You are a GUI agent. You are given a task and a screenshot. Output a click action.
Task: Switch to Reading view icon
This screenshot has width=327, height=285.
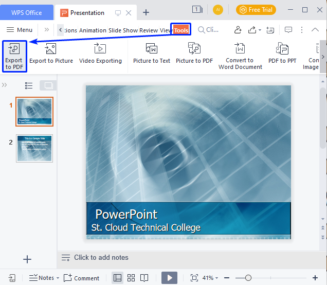point(144,278)
